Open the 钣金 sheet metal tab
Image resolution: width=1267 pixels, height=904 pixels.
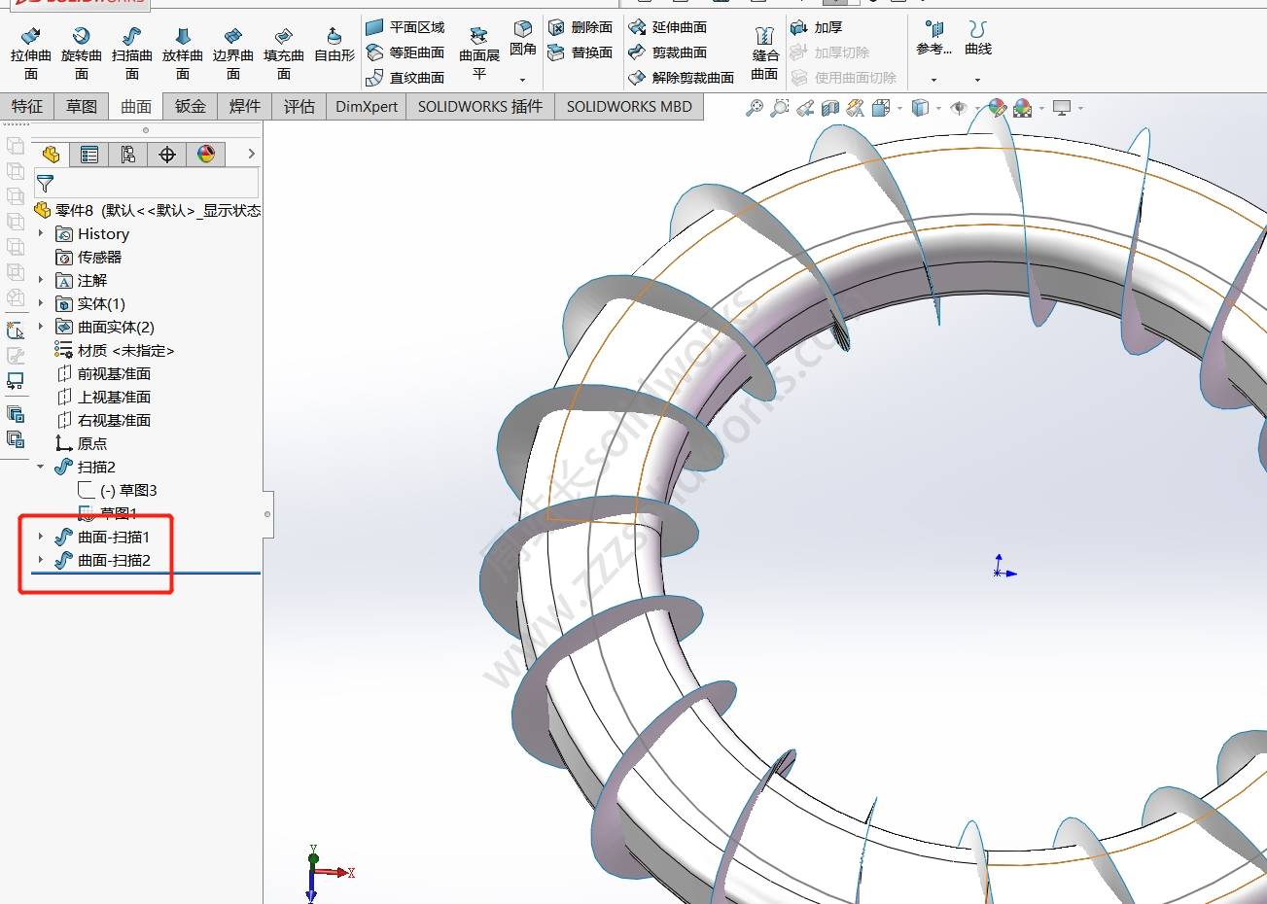pos(191,106)
